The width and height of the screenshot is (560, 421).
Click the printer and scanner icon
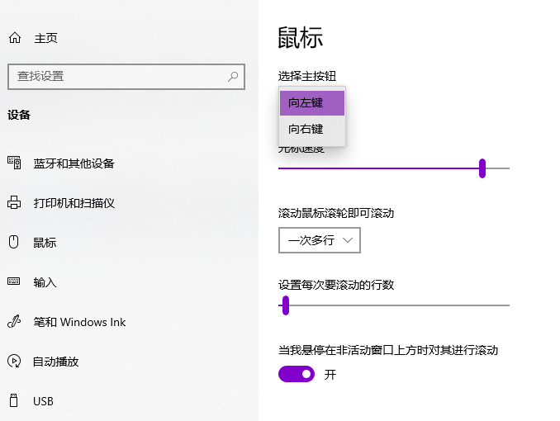click(x=14, y=202)
